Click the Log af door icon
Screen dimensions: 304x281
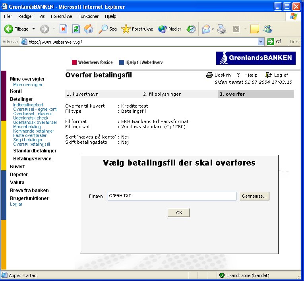(x=269, y=75)
